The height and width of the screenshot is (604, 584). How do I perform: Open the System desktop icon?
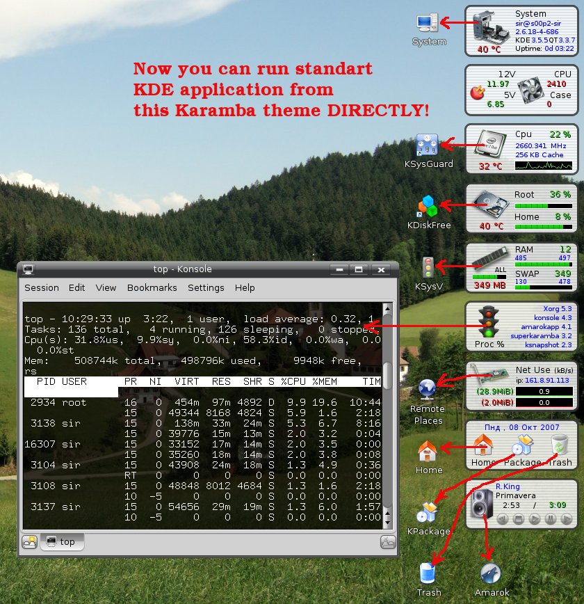tap(428, 24)
